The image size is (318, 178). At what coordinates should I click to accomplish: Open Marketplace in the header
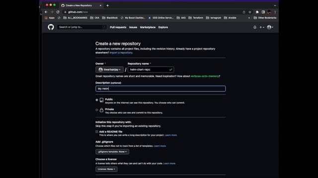coord(148,27)
